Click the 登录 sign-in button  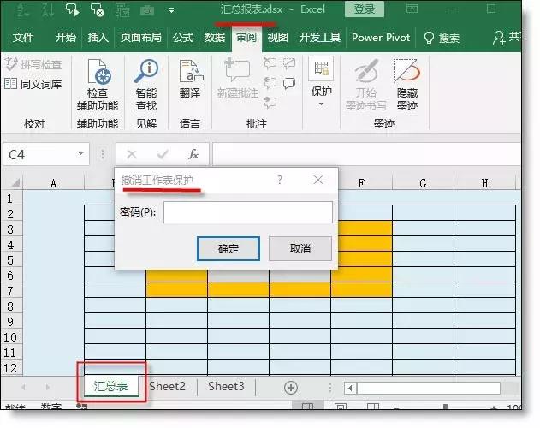pos(365,9)
